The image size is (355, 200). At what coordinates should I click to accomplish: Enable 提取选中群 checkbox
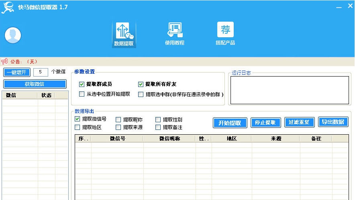pos(141,94)
